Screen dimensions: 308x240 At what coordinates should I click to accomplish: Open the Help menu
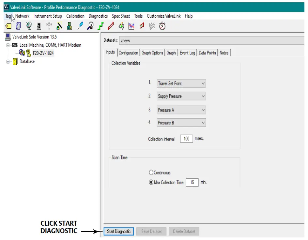189,16
